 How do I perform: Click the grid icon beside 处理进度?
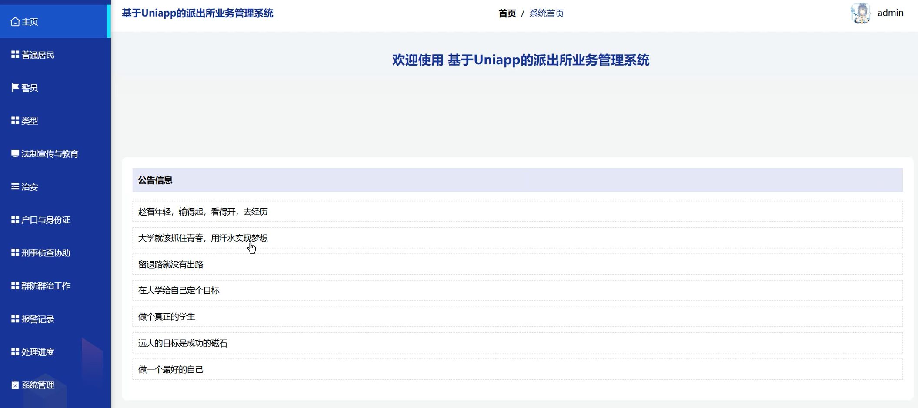(x=15, y=352)
